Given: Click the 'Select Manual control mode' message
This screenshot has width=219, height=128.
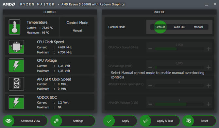Looking at the screenshot, I should (x=158, y=75).
